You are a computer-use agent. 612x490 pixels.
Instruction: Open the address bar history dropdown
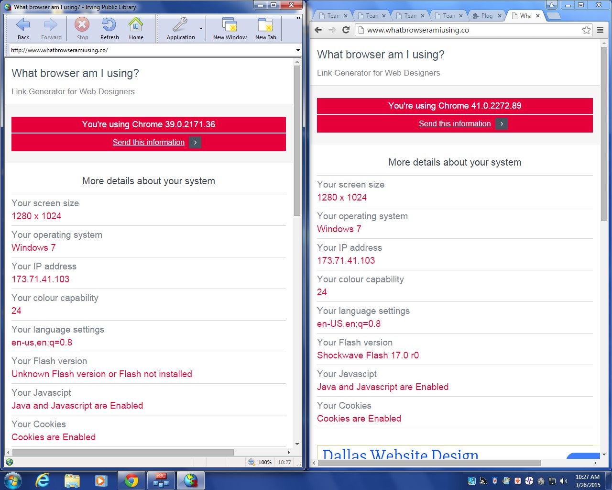point(297,50)
